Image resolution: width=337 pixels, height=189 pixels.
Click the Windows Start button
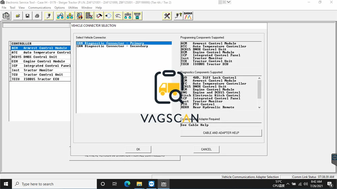point(6,184)
